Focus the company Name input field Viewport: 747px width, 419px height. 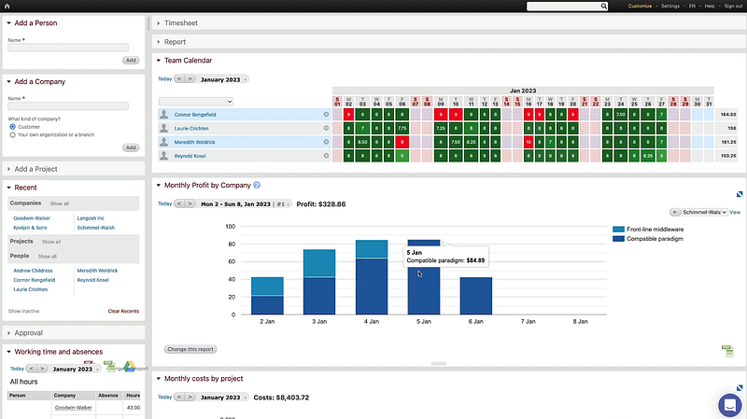68,106
